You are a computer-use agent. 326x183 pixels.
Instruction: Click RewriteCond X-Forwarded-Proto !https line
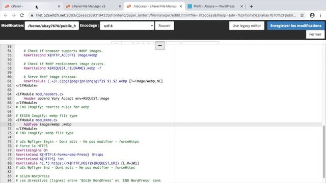tap(59, 155)
